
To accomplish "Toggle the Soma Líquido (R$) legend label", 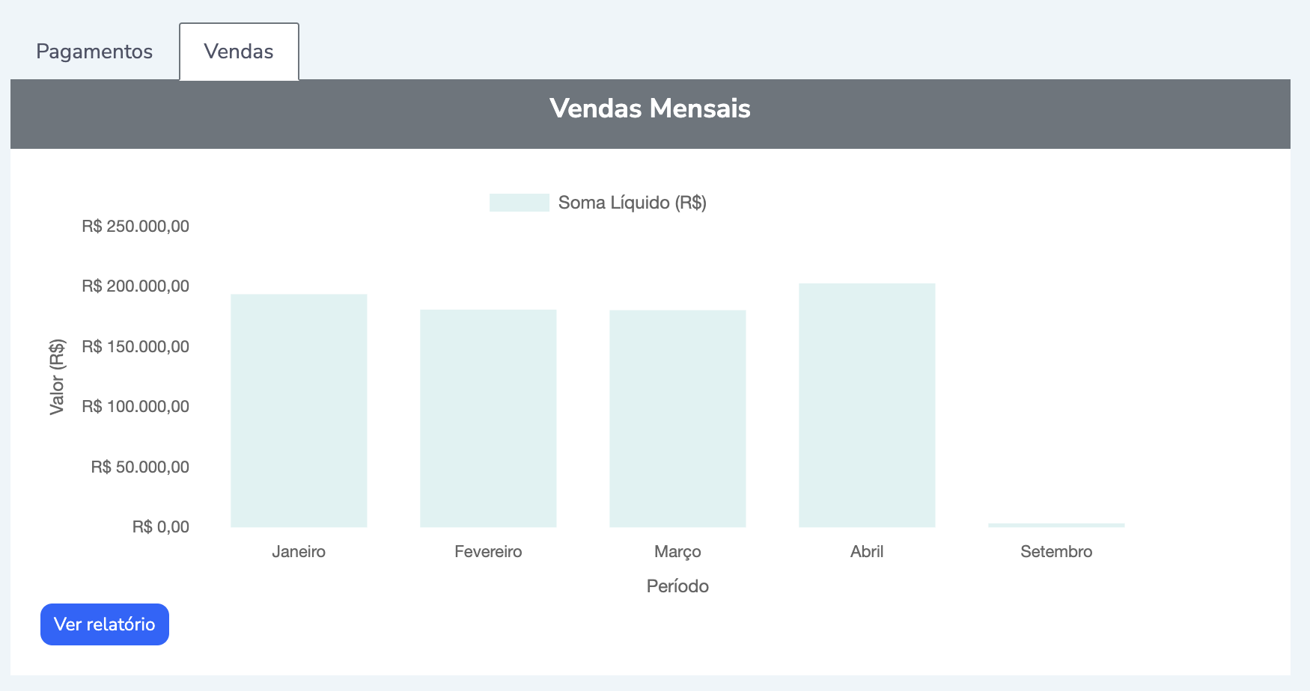I will click(x=632, y=203).
